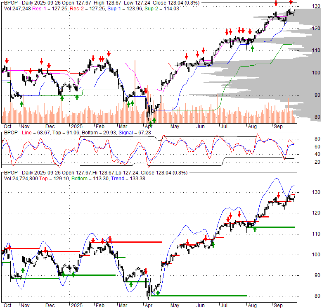Click the 'Sep' month label under the top chart
The height and width of the screenshot is (308, 322).
278,127
